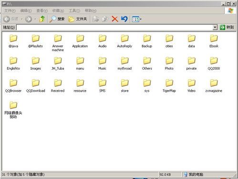Minimize the explorer window
The height and width of the screenshot is (179, 238).
point(223,4)
